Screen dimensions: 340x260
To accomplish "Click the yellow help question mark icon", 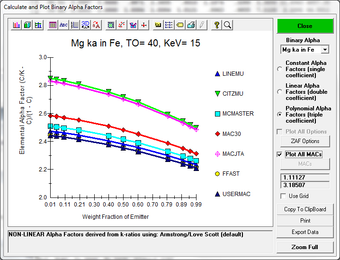I will pos(216,25).
